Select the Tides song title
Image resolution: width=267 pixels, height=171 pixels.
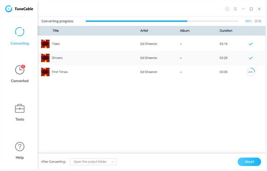(x=55, y=44)
